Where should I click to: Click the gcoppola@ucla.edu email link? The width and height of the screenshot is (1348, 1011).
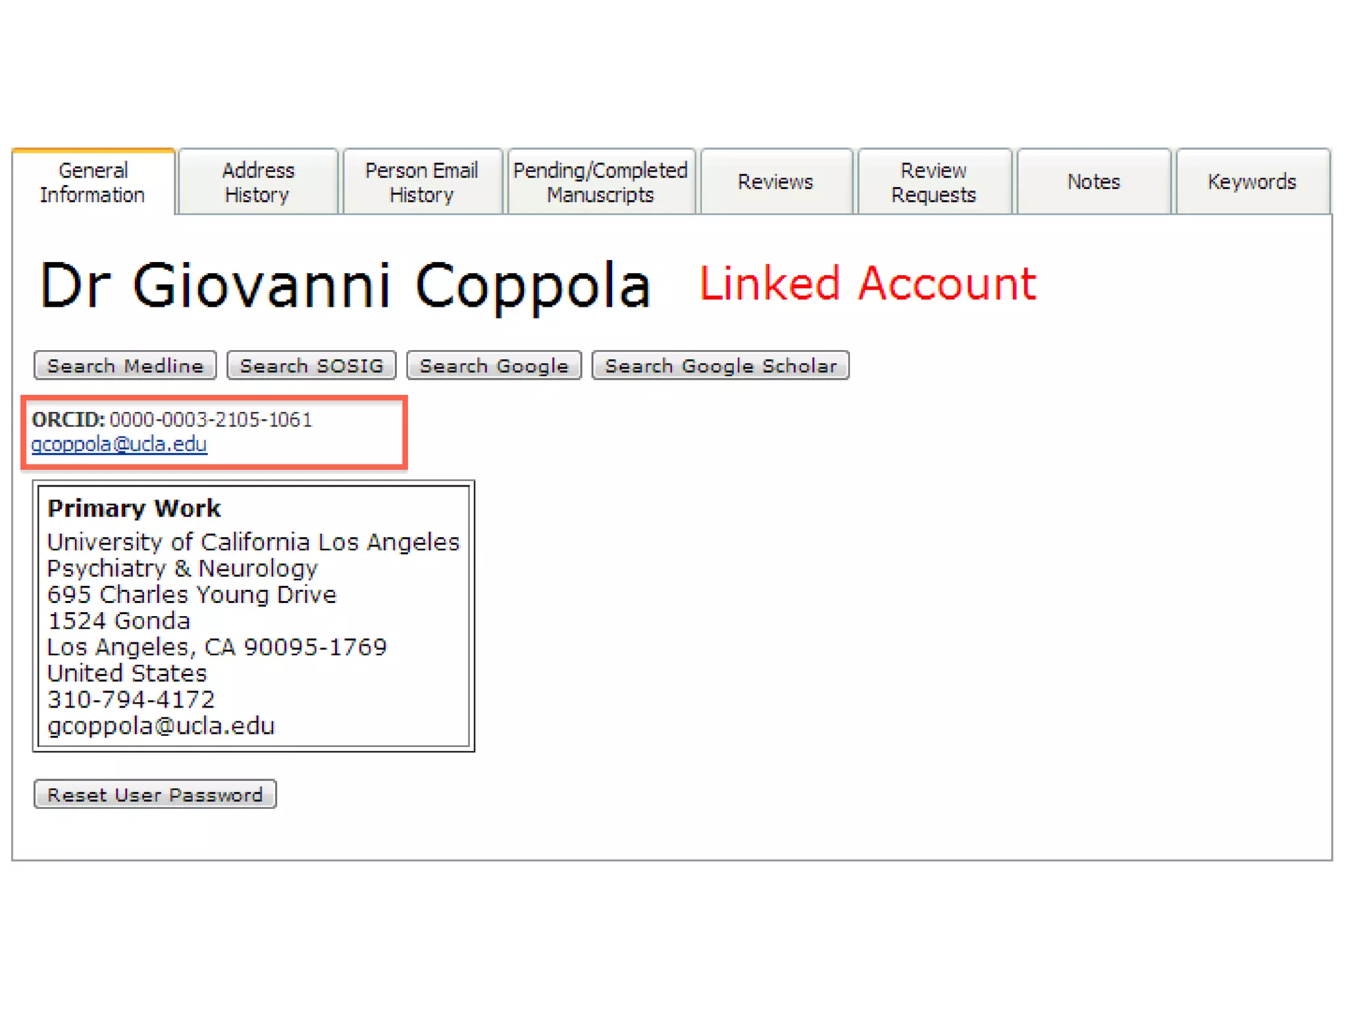(x=119, y=444)
